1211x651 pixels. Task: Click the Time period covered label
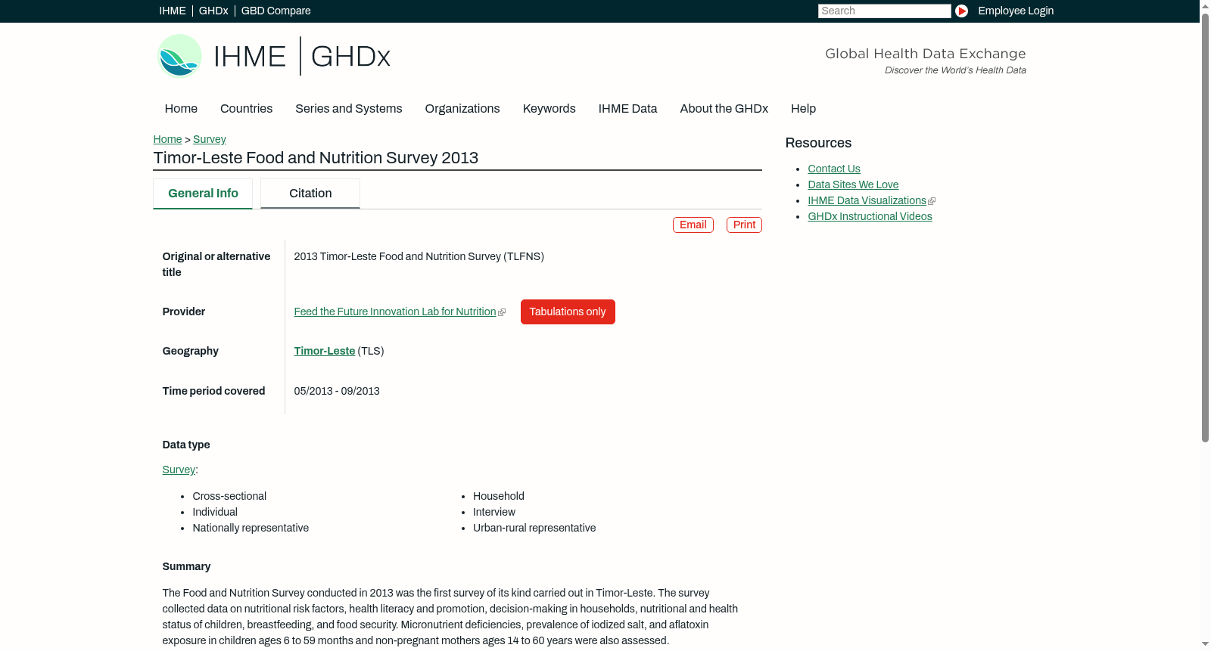click(x=213, y=392)
